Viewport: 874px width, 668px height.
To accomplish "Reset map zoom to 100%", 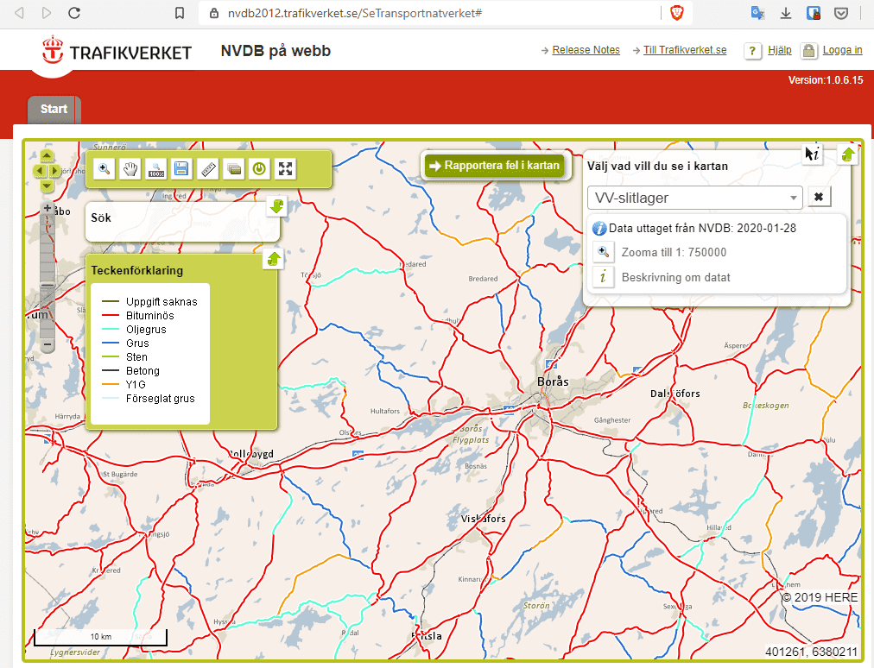I will [156, 169].
